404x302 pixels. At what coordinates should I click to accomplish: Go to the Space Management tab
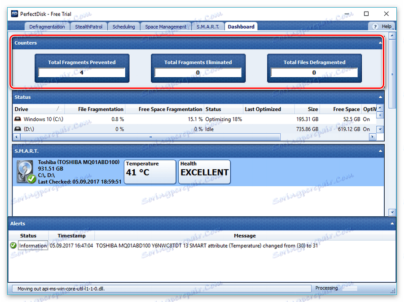point(166,27)
